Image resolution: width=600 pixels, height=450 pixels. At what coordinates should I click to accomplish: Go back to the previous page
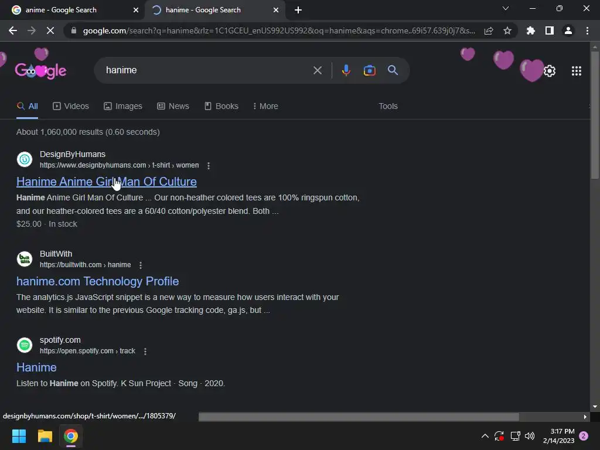click(13, 30)
